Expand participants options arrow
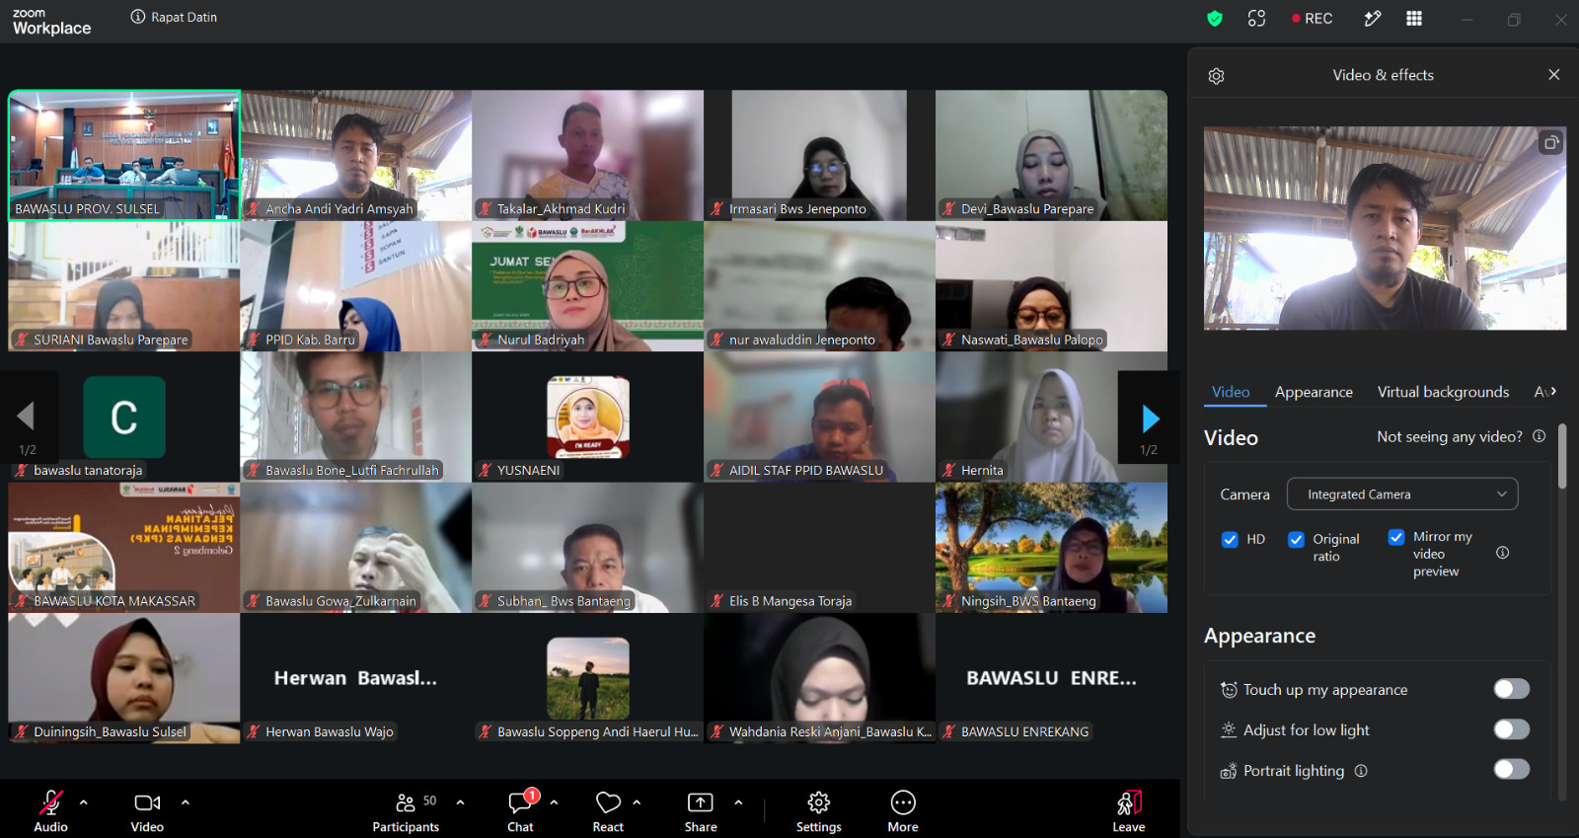 (460, 801)
